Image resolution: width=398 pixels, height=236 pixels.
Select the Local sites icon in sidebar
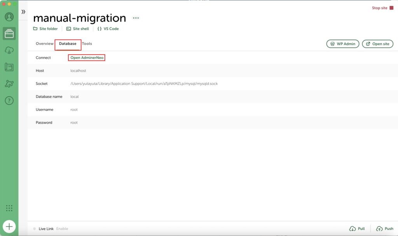click(x=9, y=33)
